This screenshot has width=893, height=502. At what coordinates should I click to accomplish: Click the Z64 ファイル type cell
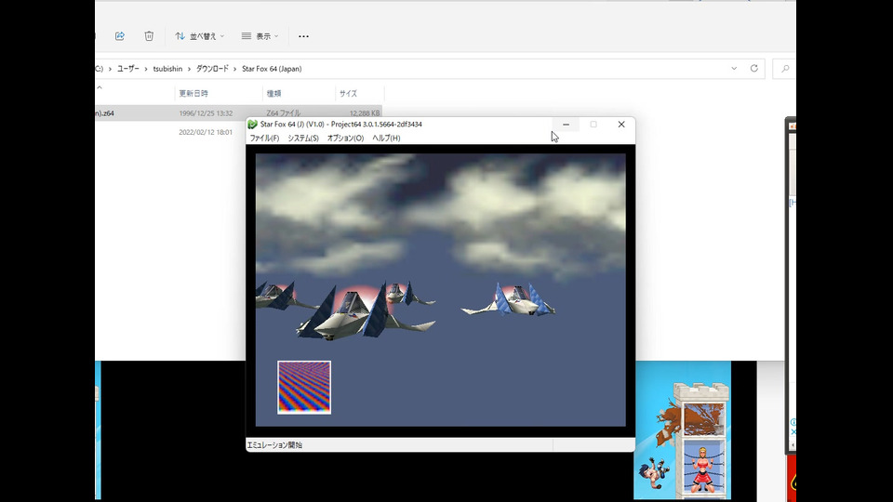click(283, 113)
